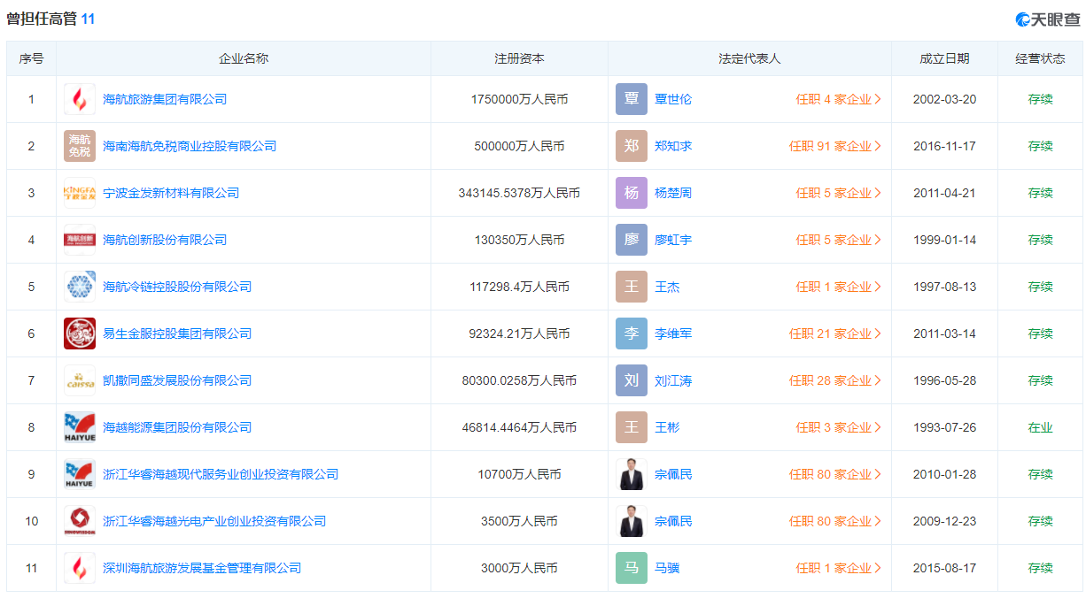The image size is (1086, 598).
Task: Click the date 2016-11-17
Action: (x=944, y=146)
